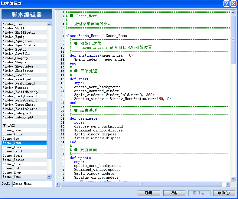Select Window_ShopStatus script
238x199 pixels.
[24, 71]
